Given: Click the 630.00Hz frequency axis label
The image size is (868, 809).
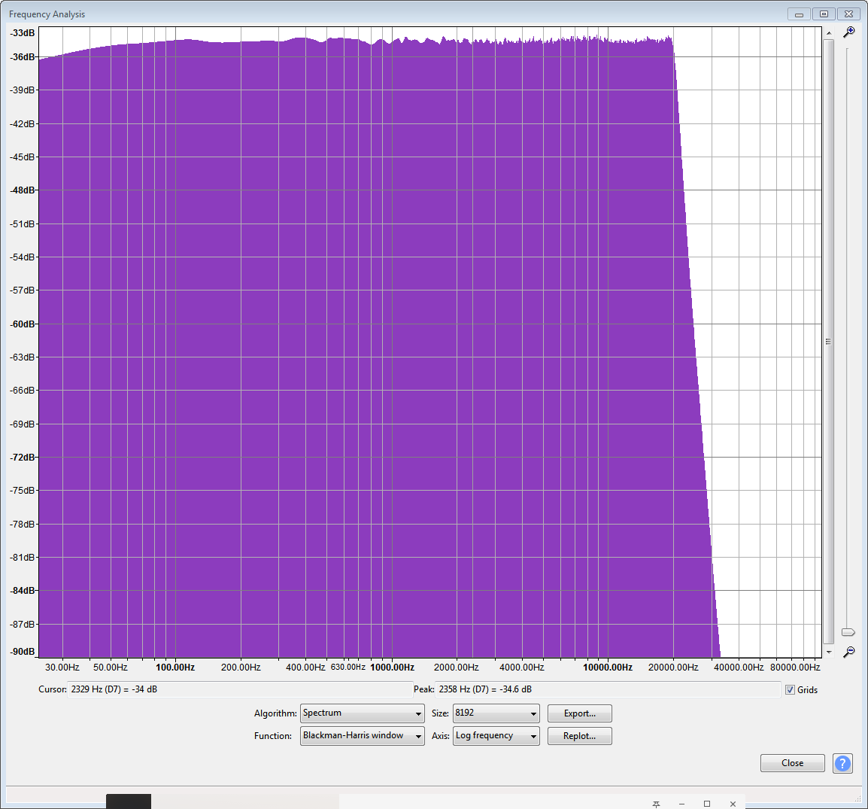Looking at the screenshot, I should 348,668.
